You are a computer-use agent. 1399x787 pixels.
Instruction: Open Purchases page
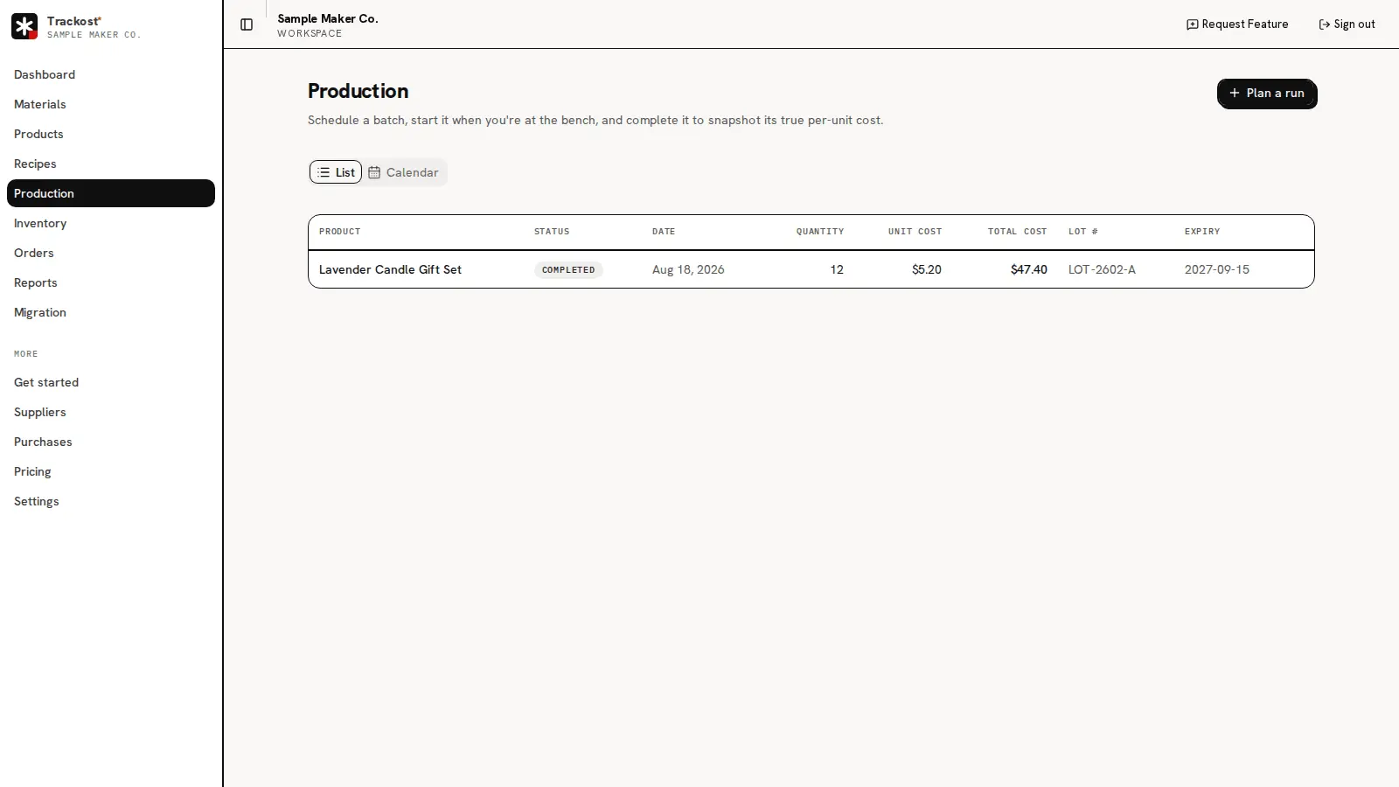point(111,442)
